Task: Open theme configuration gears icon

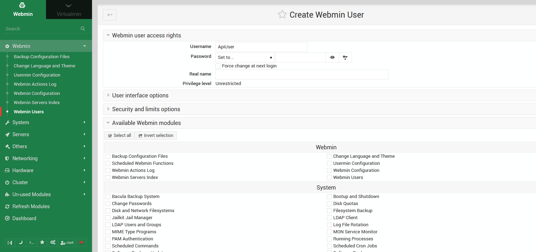Action: (53, 242)
